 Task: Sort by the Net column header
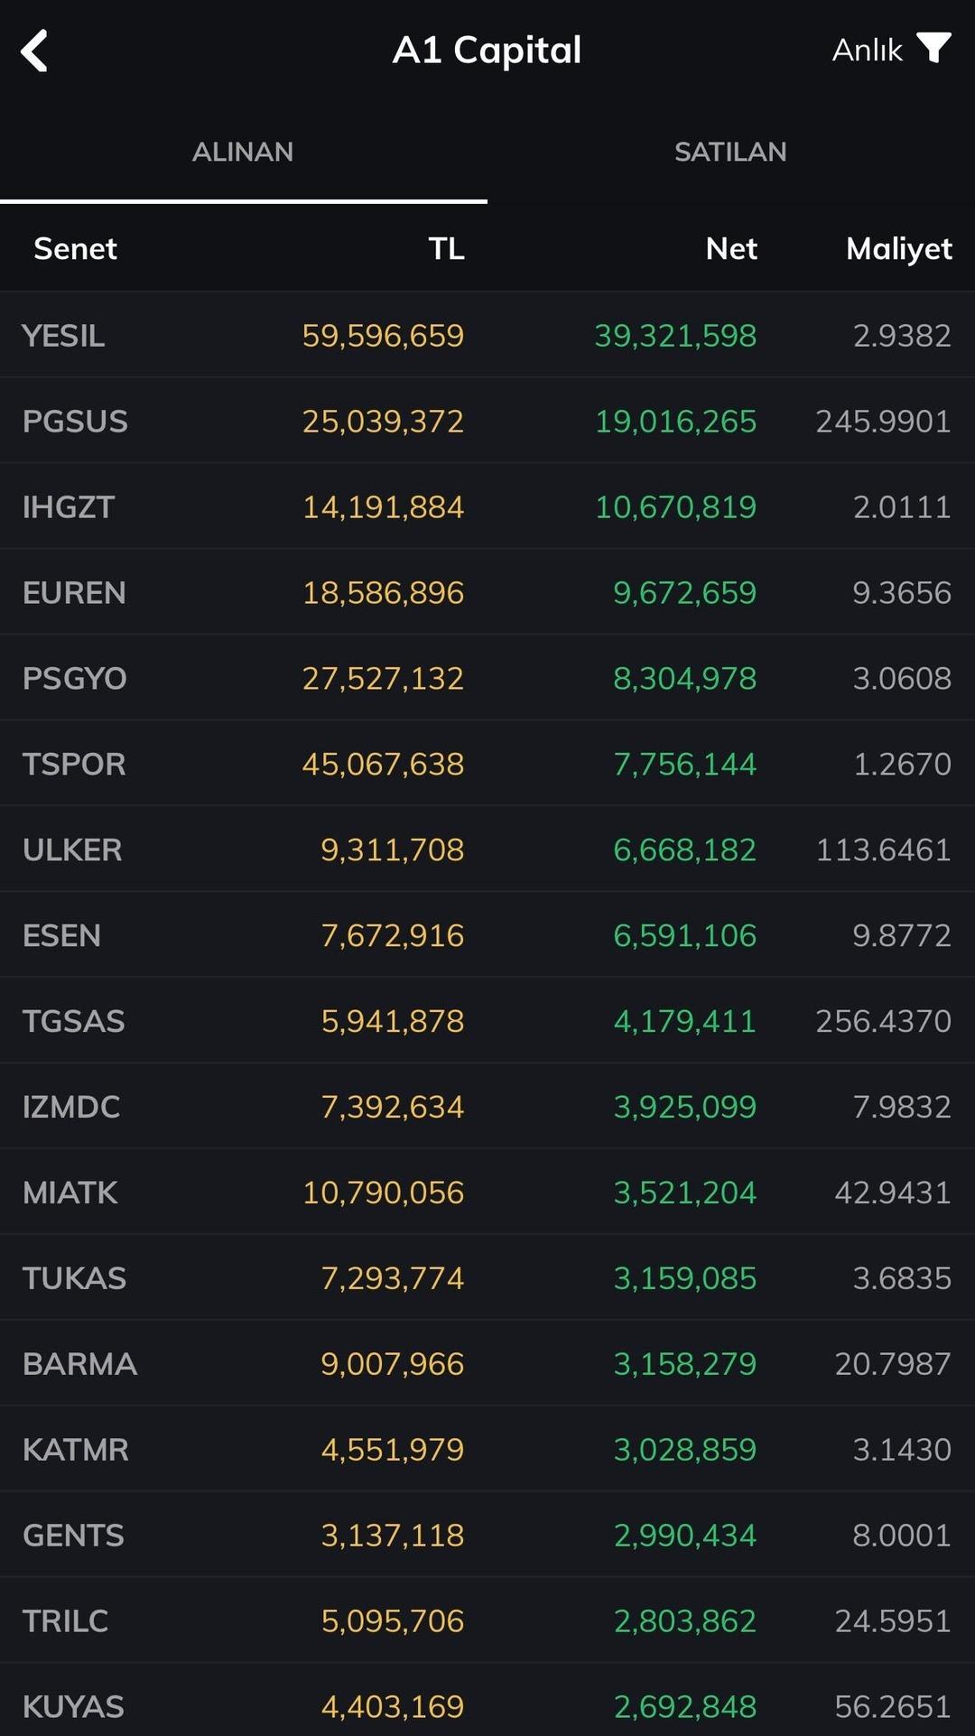731,248
